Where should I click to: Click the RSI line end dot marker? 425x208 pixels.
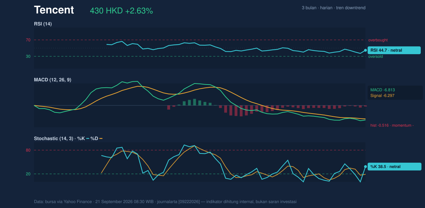coord(365,50)
